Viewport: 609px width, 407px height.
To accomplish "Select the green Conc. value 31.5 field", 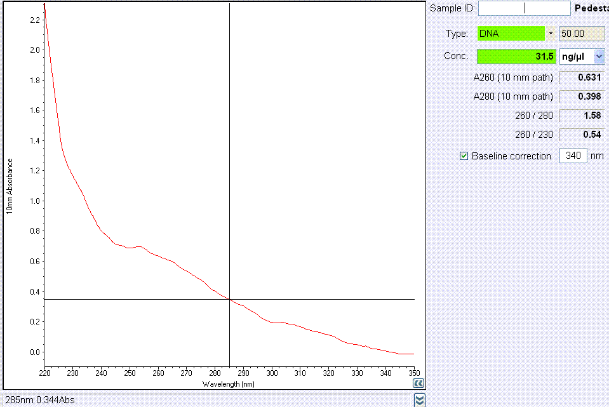I will (x=517, y=57).
